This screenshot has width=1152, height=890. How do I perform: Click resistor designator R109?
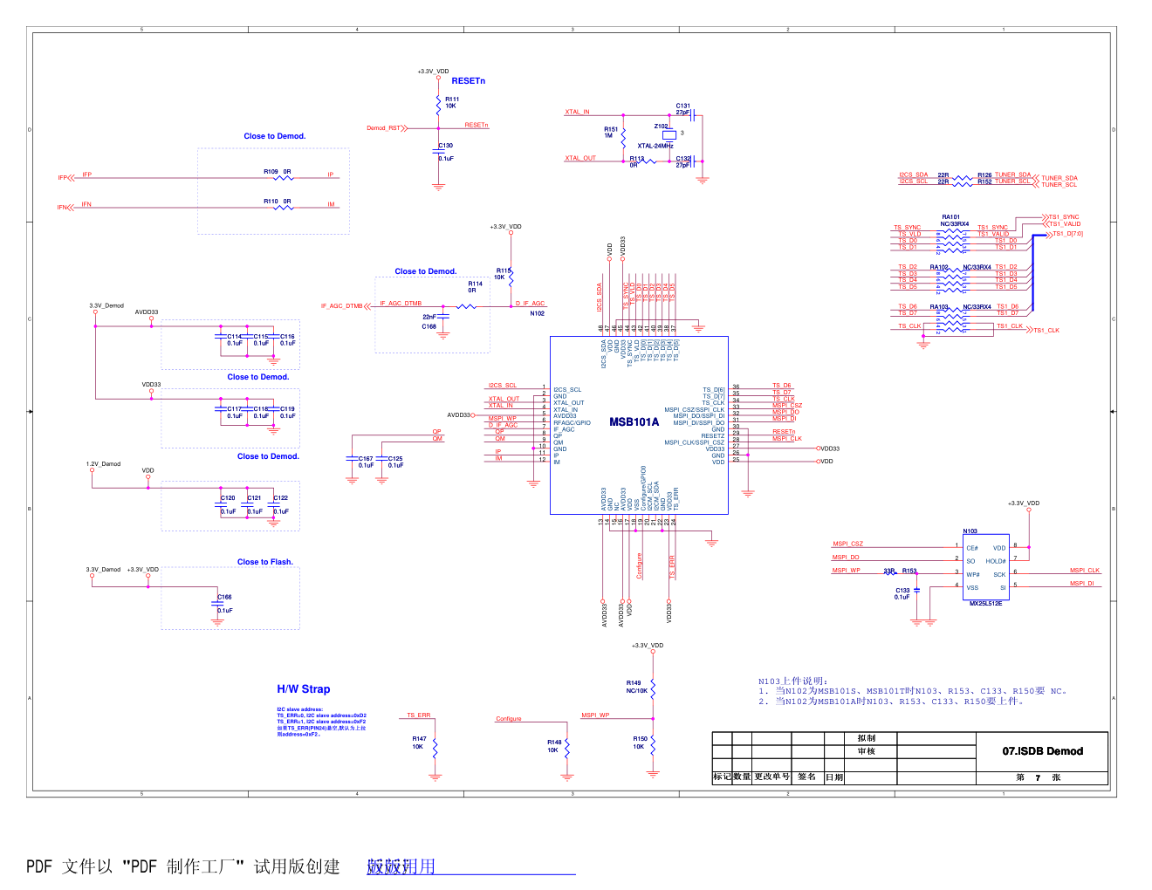[271, 172]
